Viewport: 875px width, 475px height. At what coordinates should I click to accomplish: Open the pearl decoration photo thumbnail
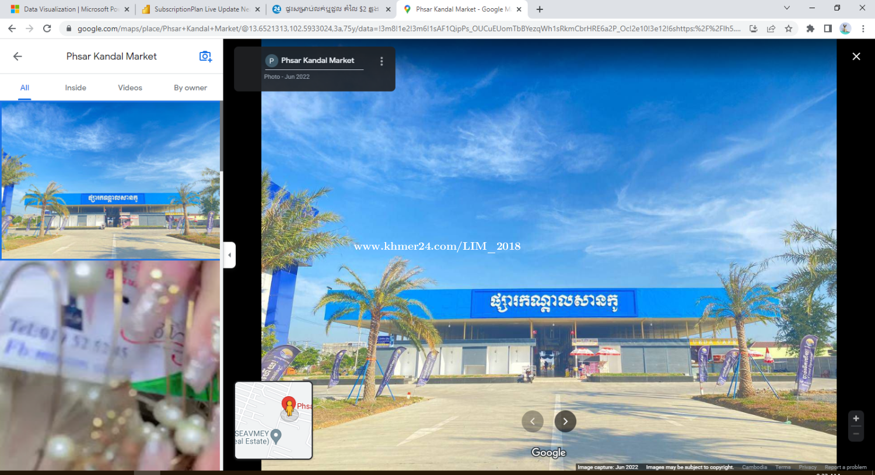pyautogui.click(x=110, y=365)
